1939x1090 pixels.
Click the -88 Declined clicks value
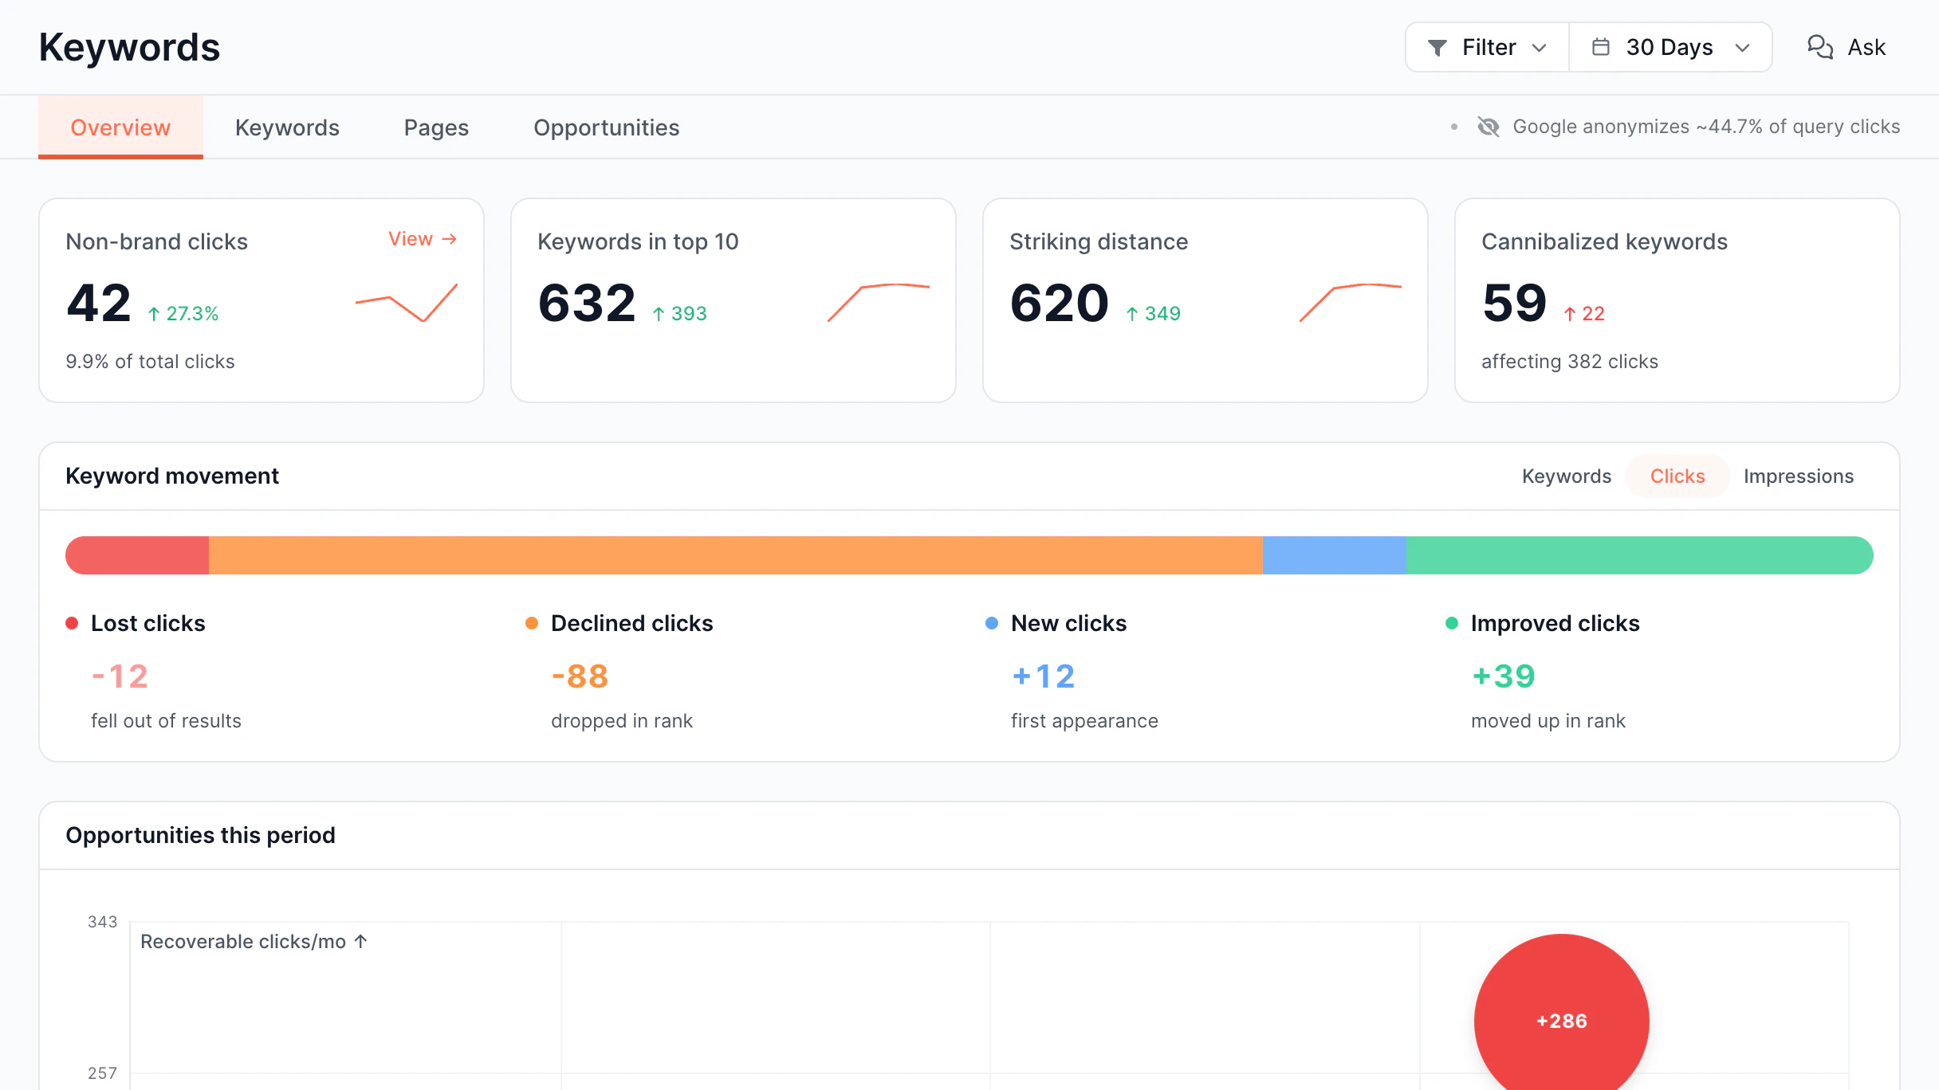(580, 676)
